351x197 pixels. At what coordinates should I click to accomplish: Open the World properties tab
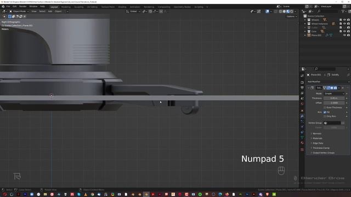click(302, 103)
